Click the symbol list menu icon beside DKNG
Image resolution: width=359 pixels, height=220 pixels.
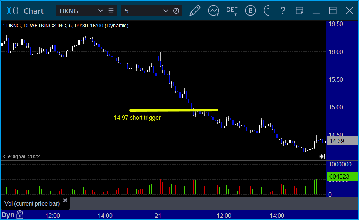point(111,11)
